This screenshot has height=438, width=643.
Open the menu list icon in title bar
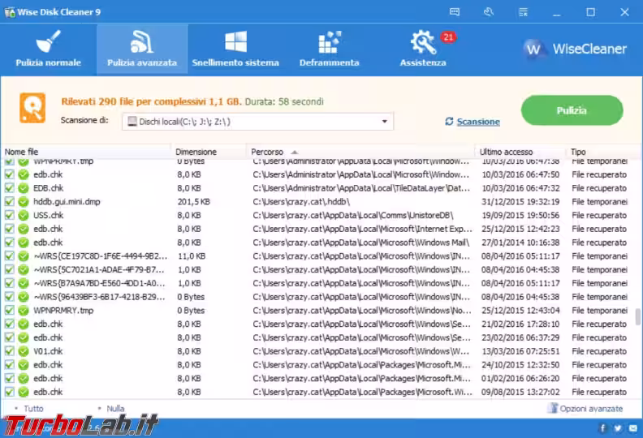523,12
